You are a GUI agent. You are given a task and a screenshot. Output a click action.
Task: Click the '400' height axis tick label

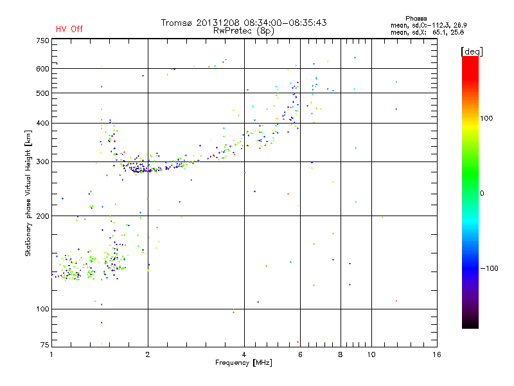point(42,124)
